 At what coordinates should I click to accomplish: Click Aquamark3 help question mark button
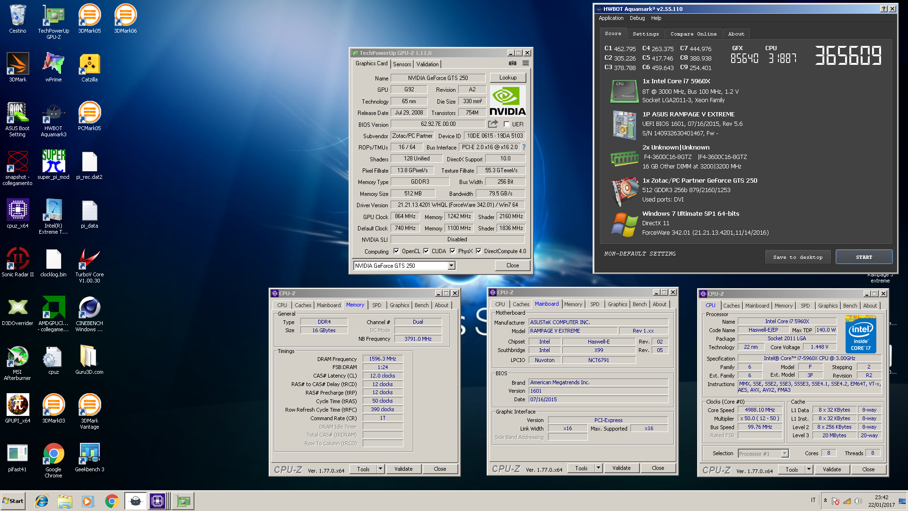click(884, 9)
